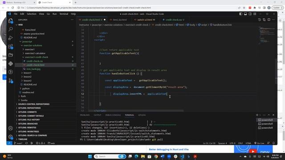This screenshot has width=285, height=160.
Task: Click the Windows Start button
Action: pyautogui.click(x=90, y=156)
